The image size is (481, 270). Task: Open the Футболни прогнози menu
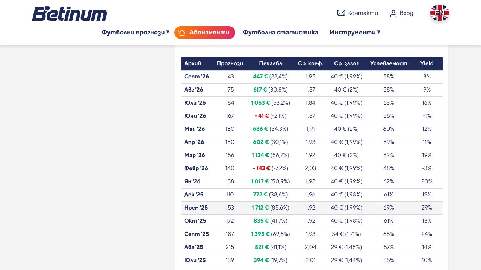[133, 33]
